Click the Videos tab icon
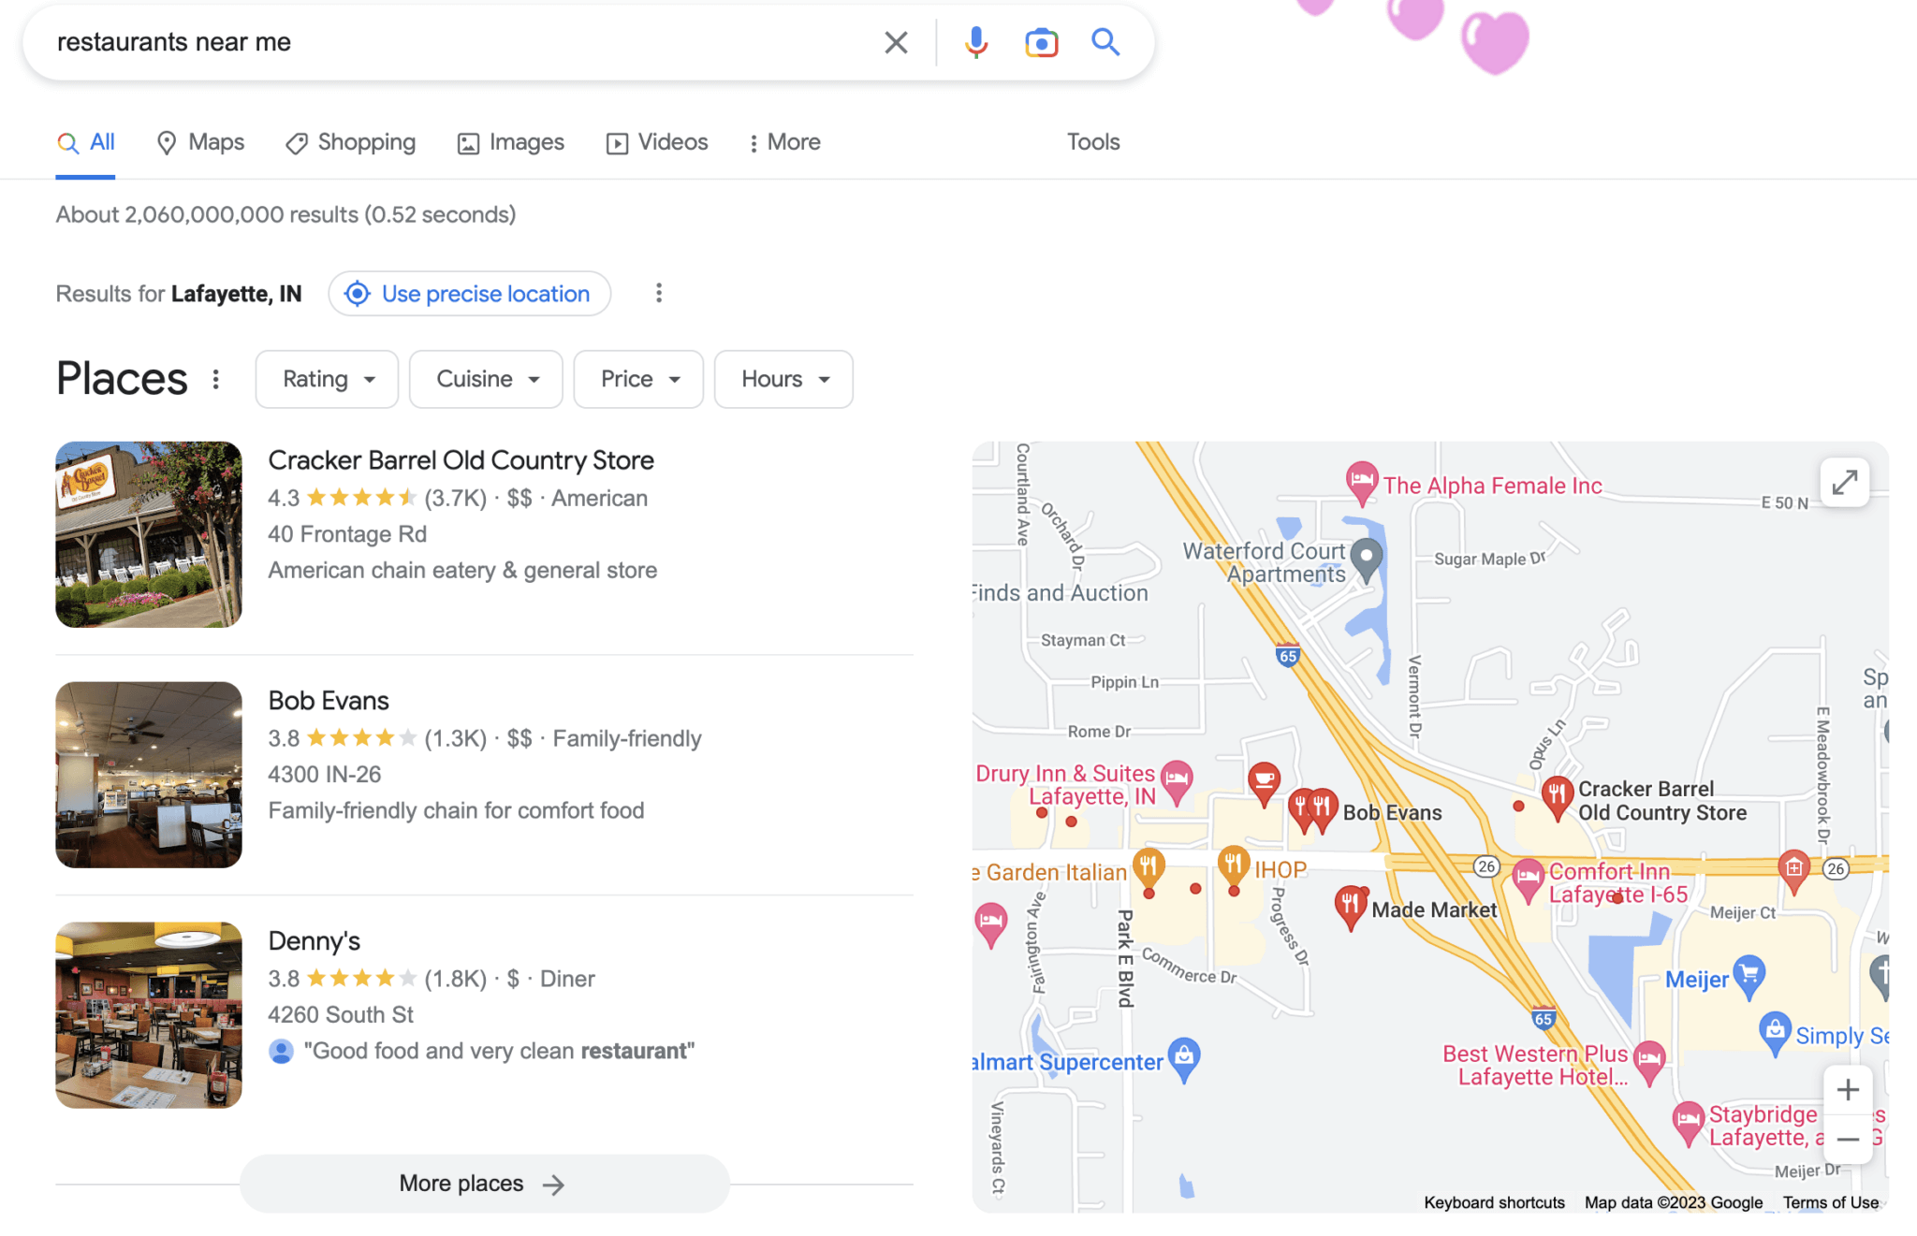The width and height of the screenshot is (1917, 1236). 615,141
